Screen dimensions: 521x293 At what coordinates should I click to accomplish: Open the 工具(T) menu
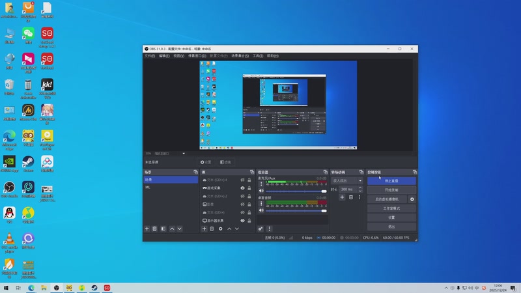pyautogui.click(x=257, y=56)
